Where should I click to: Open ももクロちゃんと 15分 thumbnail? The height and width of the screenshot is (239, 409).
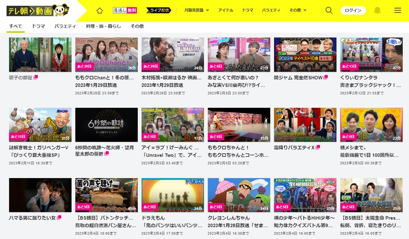239,125
